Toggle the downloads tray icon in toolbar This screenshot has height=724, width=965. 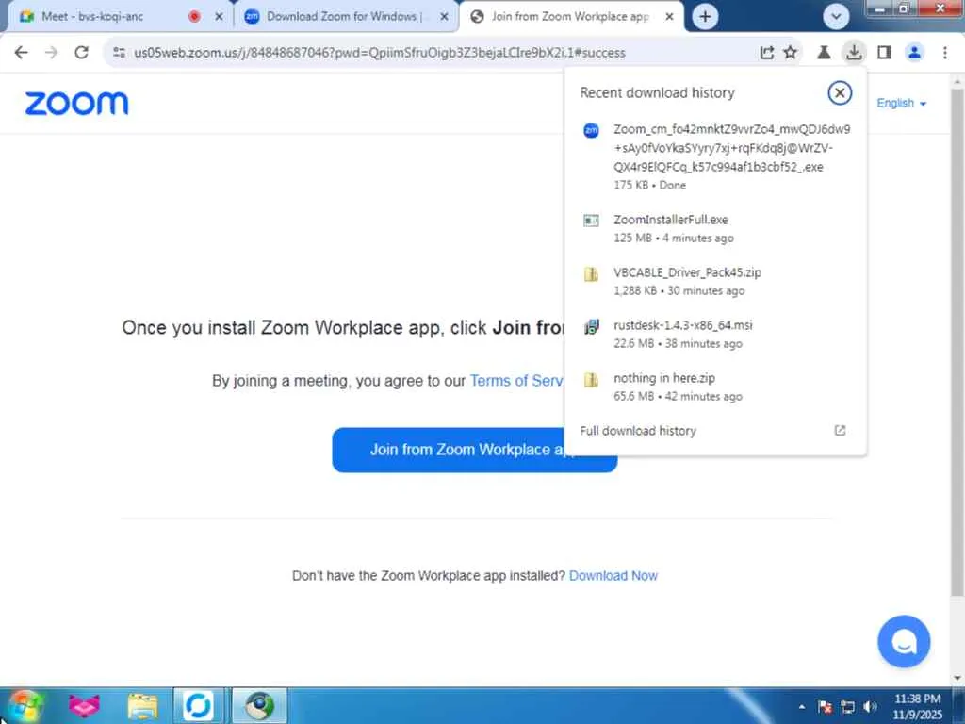click(854, 53)
